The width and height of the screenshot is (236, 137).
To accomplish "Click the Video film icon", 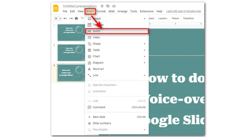I will point(89,37).
